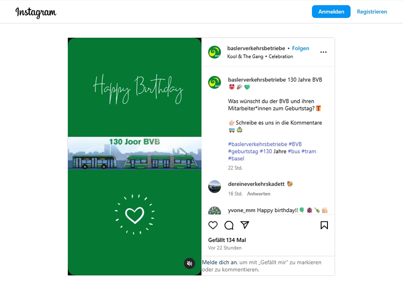
Task: Click the Anmelden button
Action: point(331,12)
